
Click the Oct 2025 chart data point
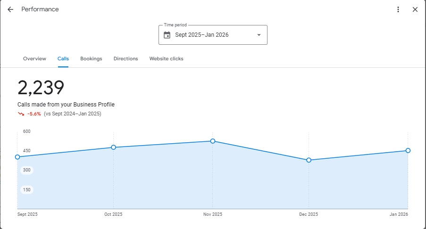point(113,147)
